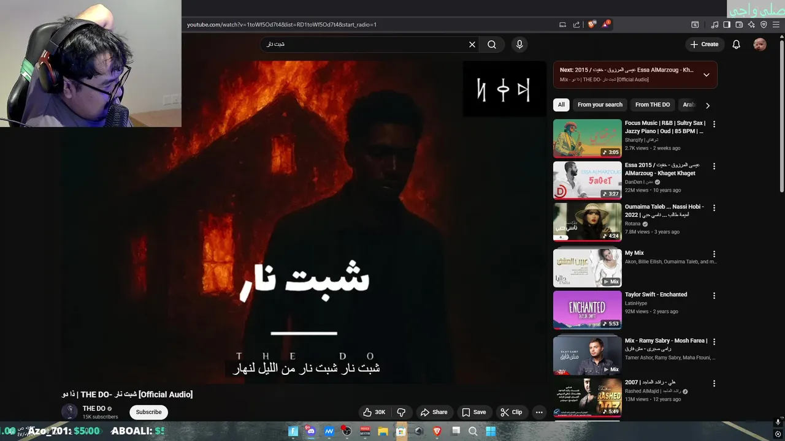Open the Brave media control music icon
785x441 pixels.
click(714, 24)
